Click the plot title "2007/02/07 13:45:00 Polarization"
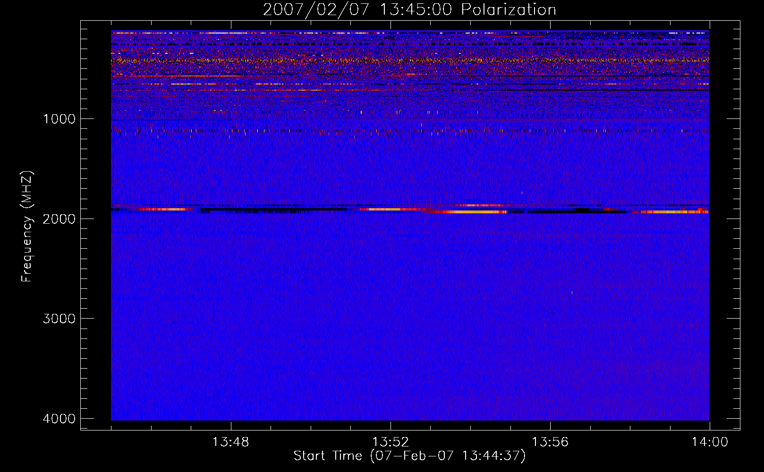The height and width of the screenshot is (472, 764). 409,9
